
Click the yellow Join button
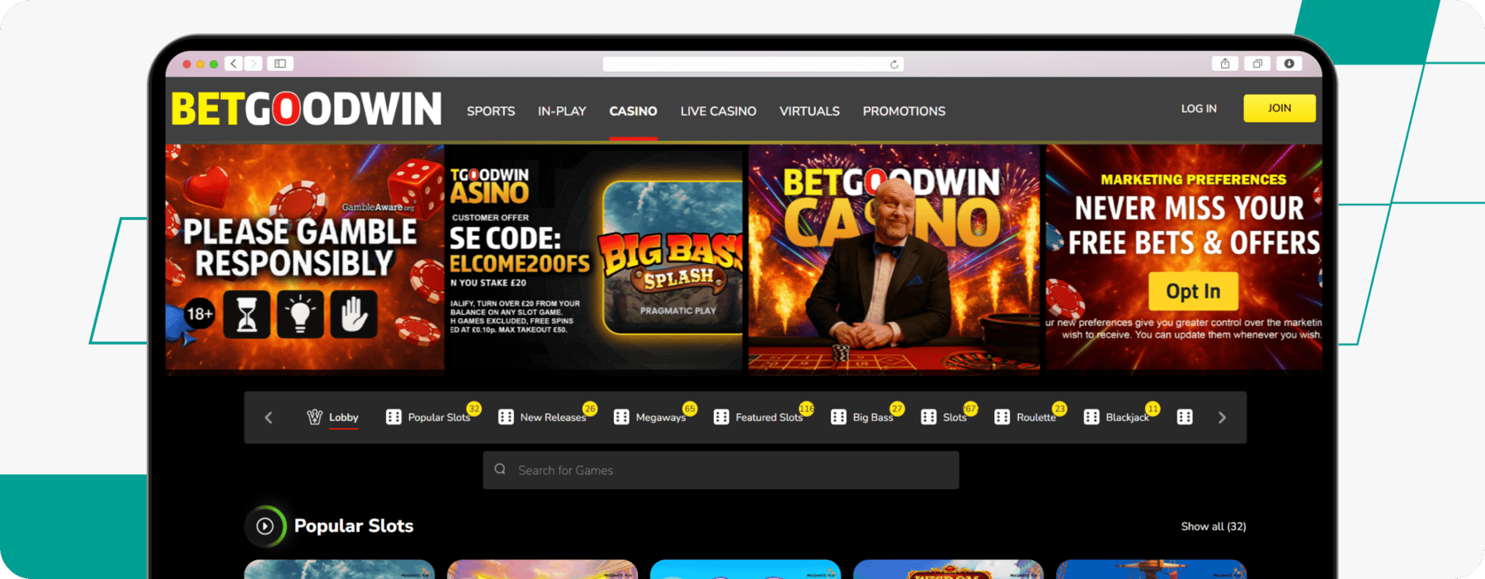[1280, 108]
